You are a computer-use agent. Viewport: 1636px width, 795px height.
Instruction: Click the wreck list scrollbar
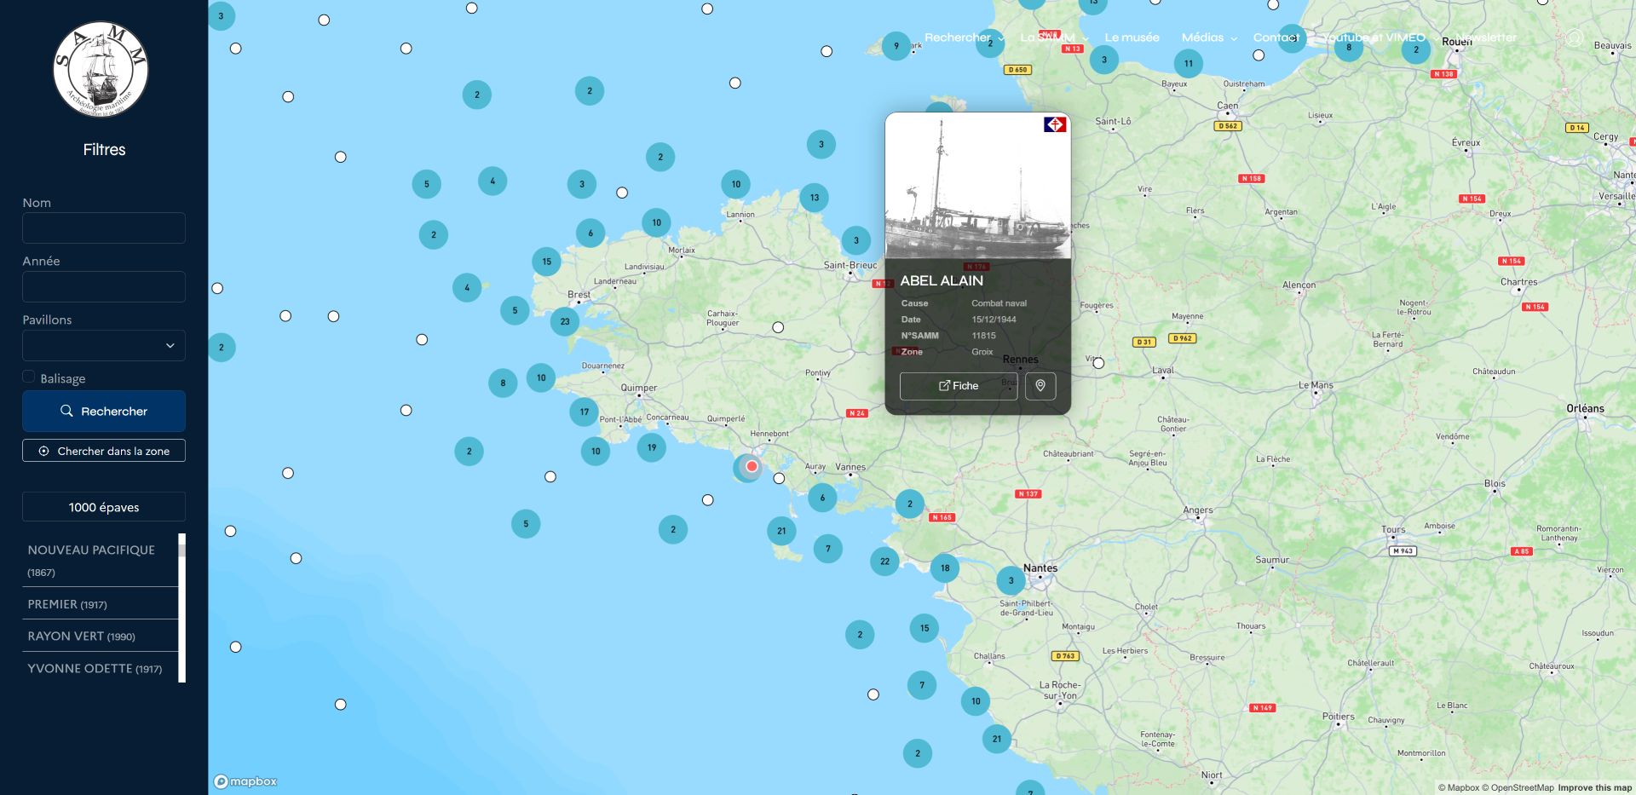point(181,607)
